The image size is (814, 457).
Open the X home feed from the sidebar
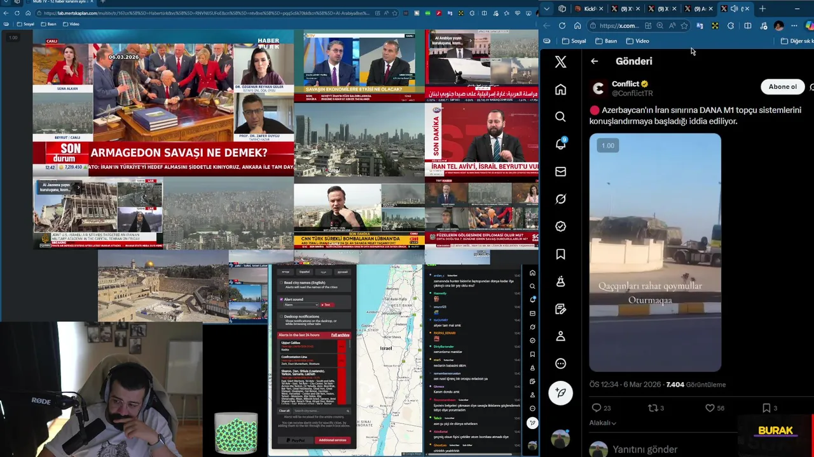coord(560,89)
